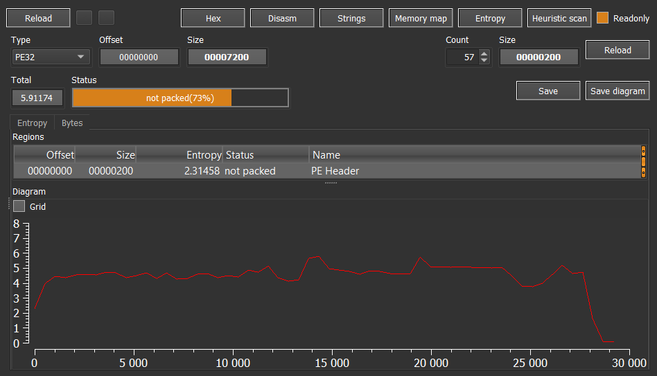Viewport: 657px width, 376px height.
Task: Open the Memory map view
Action: (421, 18)
